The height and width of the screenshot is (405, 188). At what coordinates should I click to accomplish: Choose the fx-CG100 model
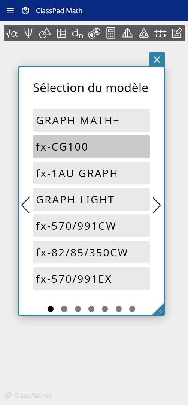(x=91, y=147)
